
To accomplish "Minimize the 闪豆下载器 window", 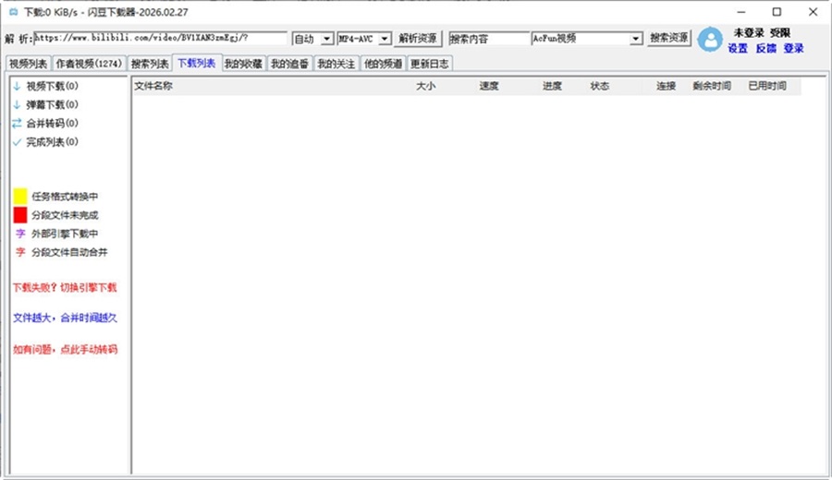I will [741, 12].
